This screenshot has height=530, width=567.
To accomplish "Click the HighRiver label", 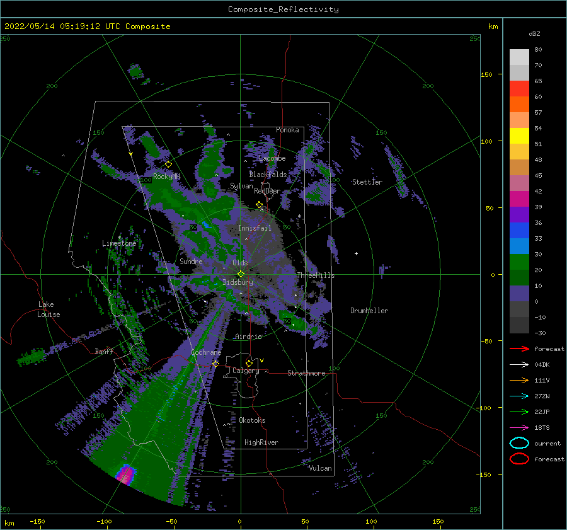I will tap(261, 442).
